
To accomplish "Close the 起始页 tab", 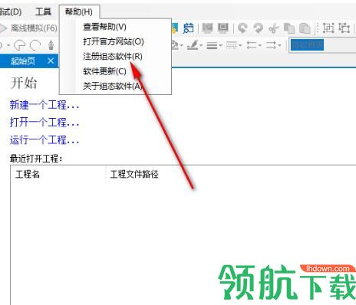I will coord(51,61).
